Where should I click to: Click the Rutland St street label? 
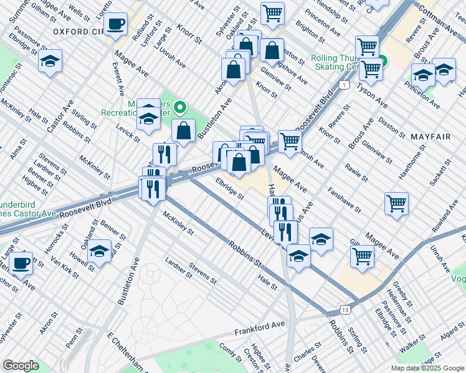(x=143, y=27)
